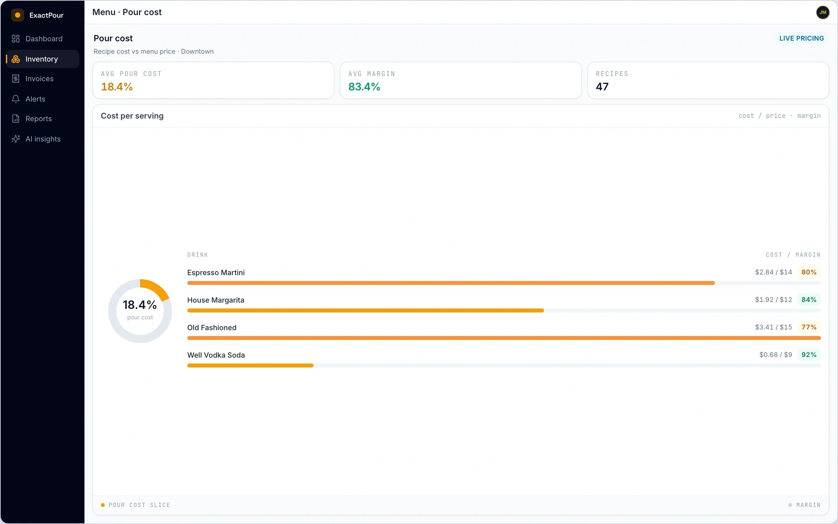Click the 84% margin badge
The width and height of the screenshot is (838, 524).
point(809,300)
